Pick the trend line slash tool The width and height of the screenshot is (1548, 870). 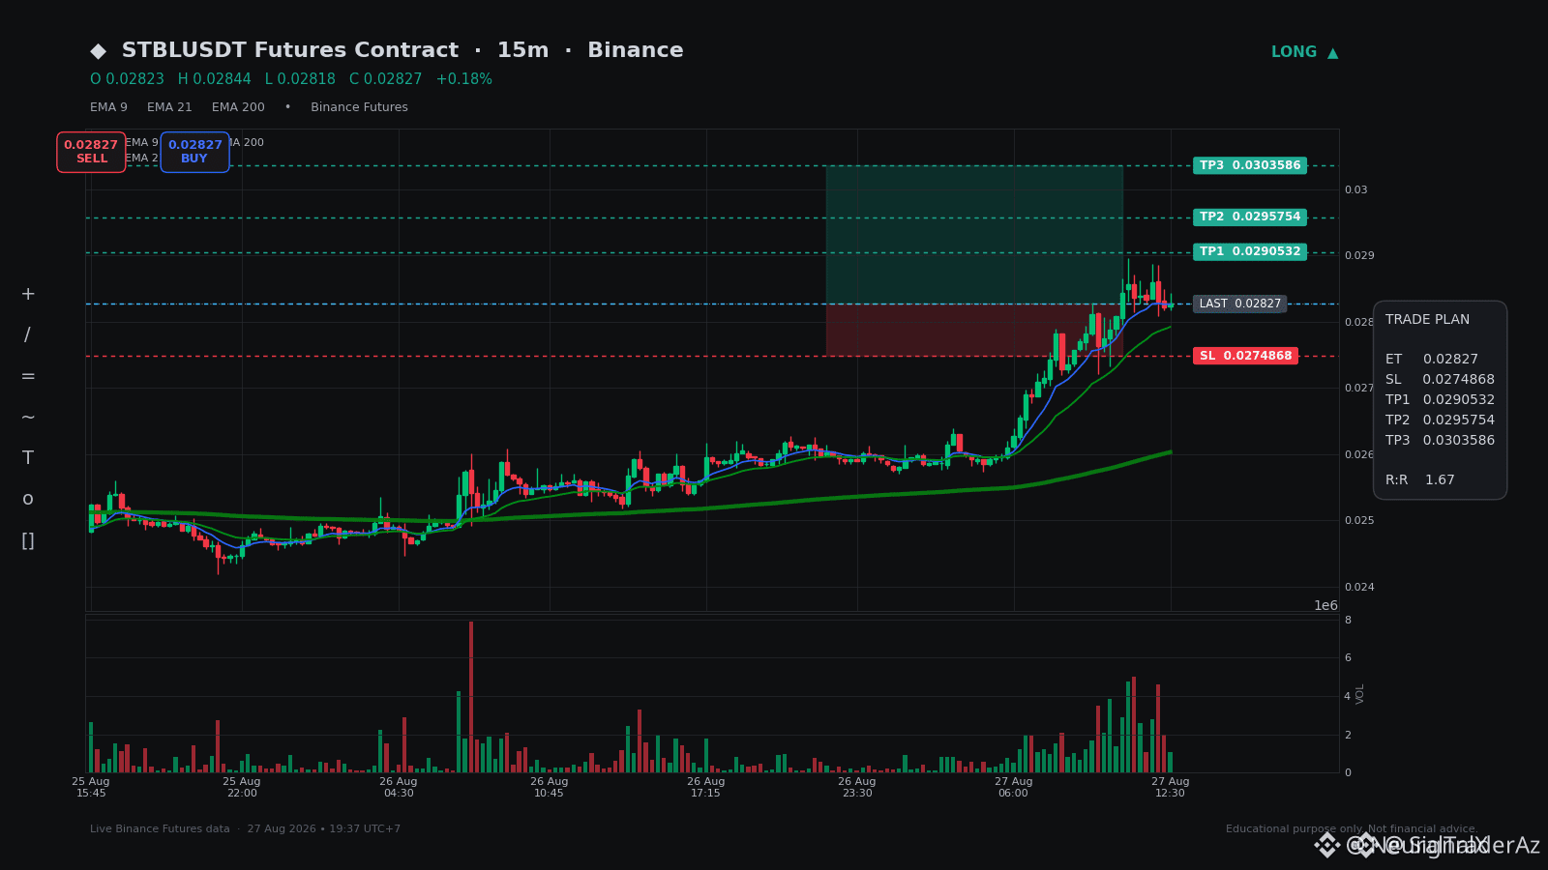tap(28, 335)
